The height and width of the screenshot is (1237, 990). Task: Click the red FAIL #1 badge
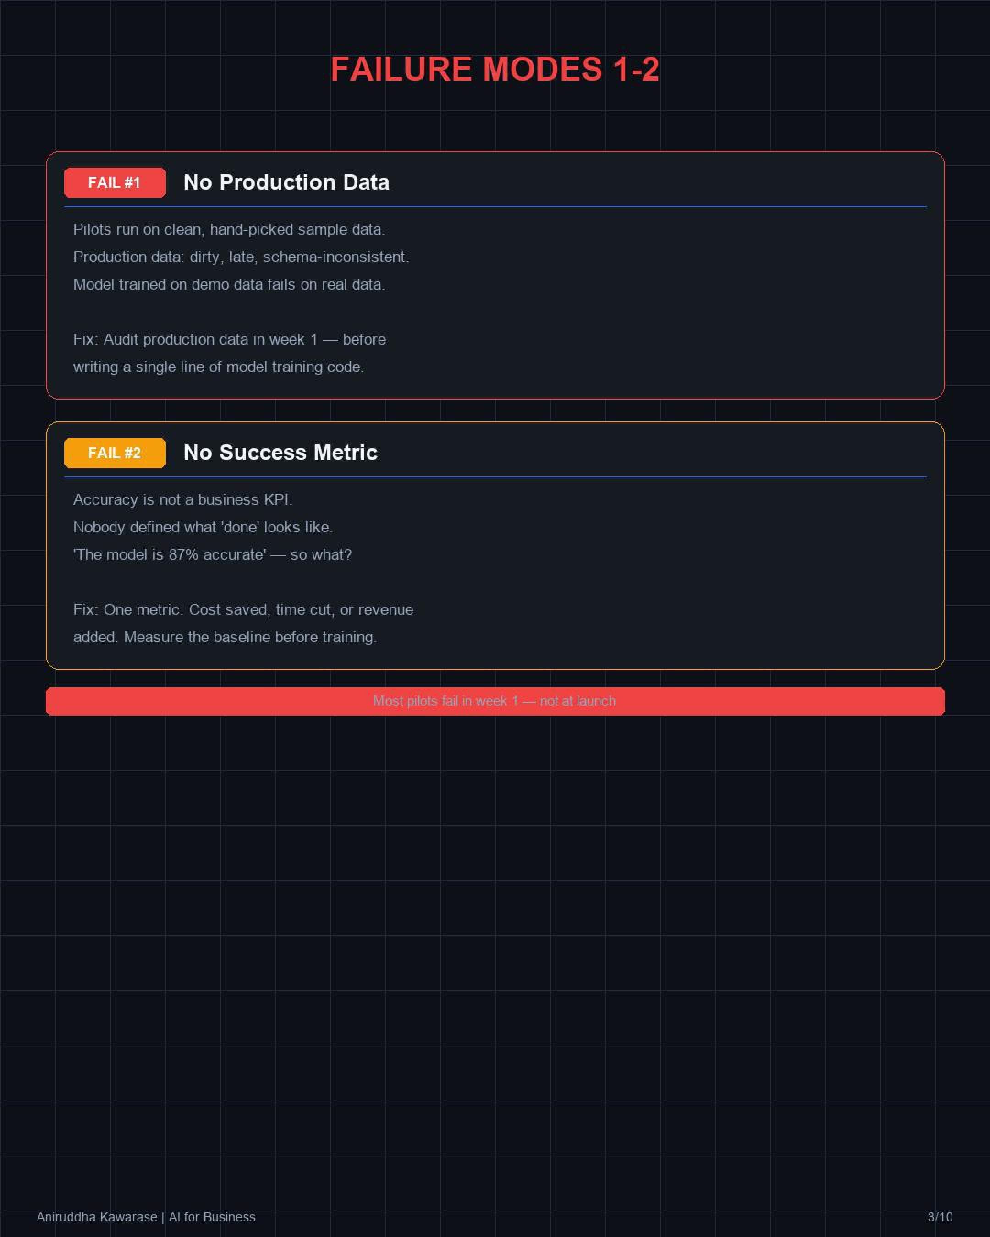point(115,183)
